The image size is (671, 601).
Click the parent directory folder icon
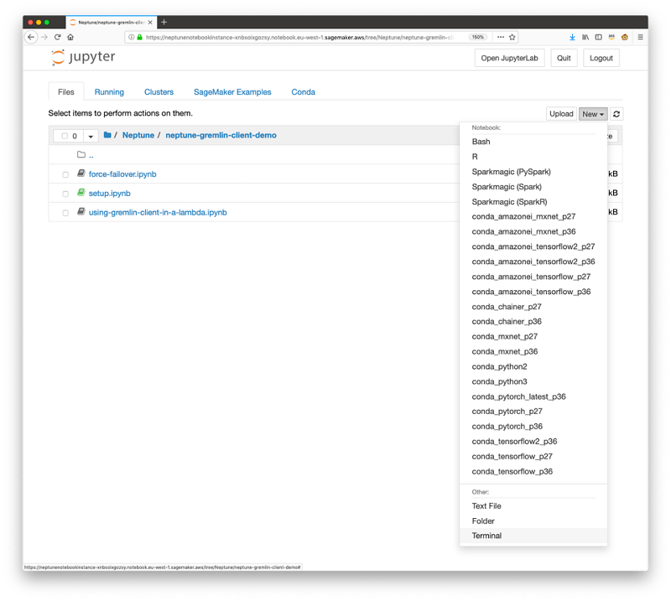click(81, 154)
